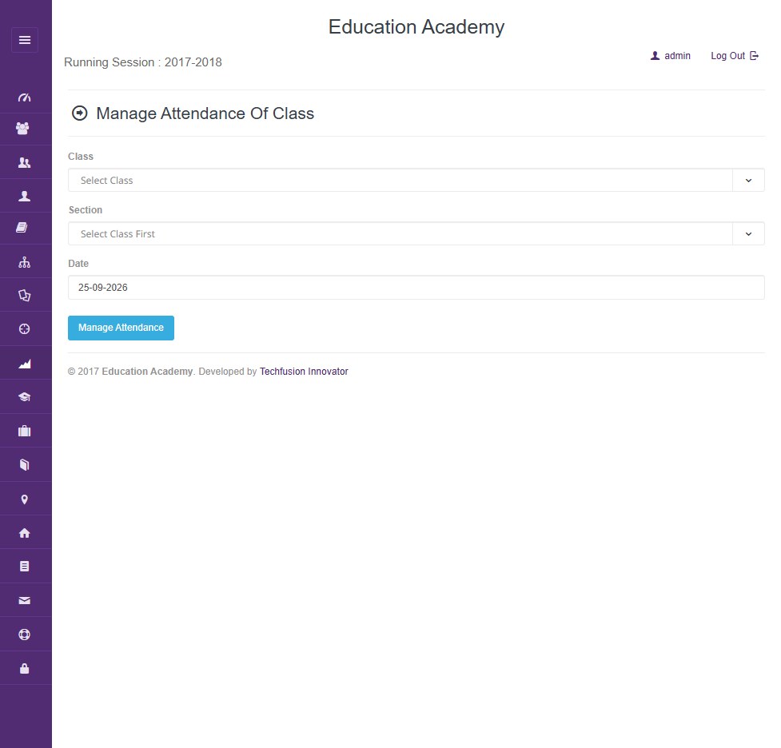Open the envelope messages sidebar icon
This screenshot has height=748, width=781.
tap(25, 601)
